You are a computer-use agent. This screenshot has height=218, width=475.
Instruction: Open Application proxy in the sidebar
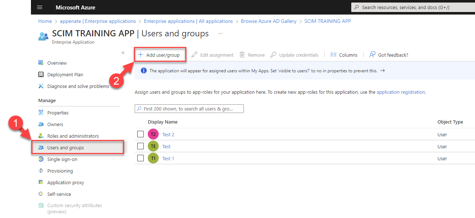66,182
